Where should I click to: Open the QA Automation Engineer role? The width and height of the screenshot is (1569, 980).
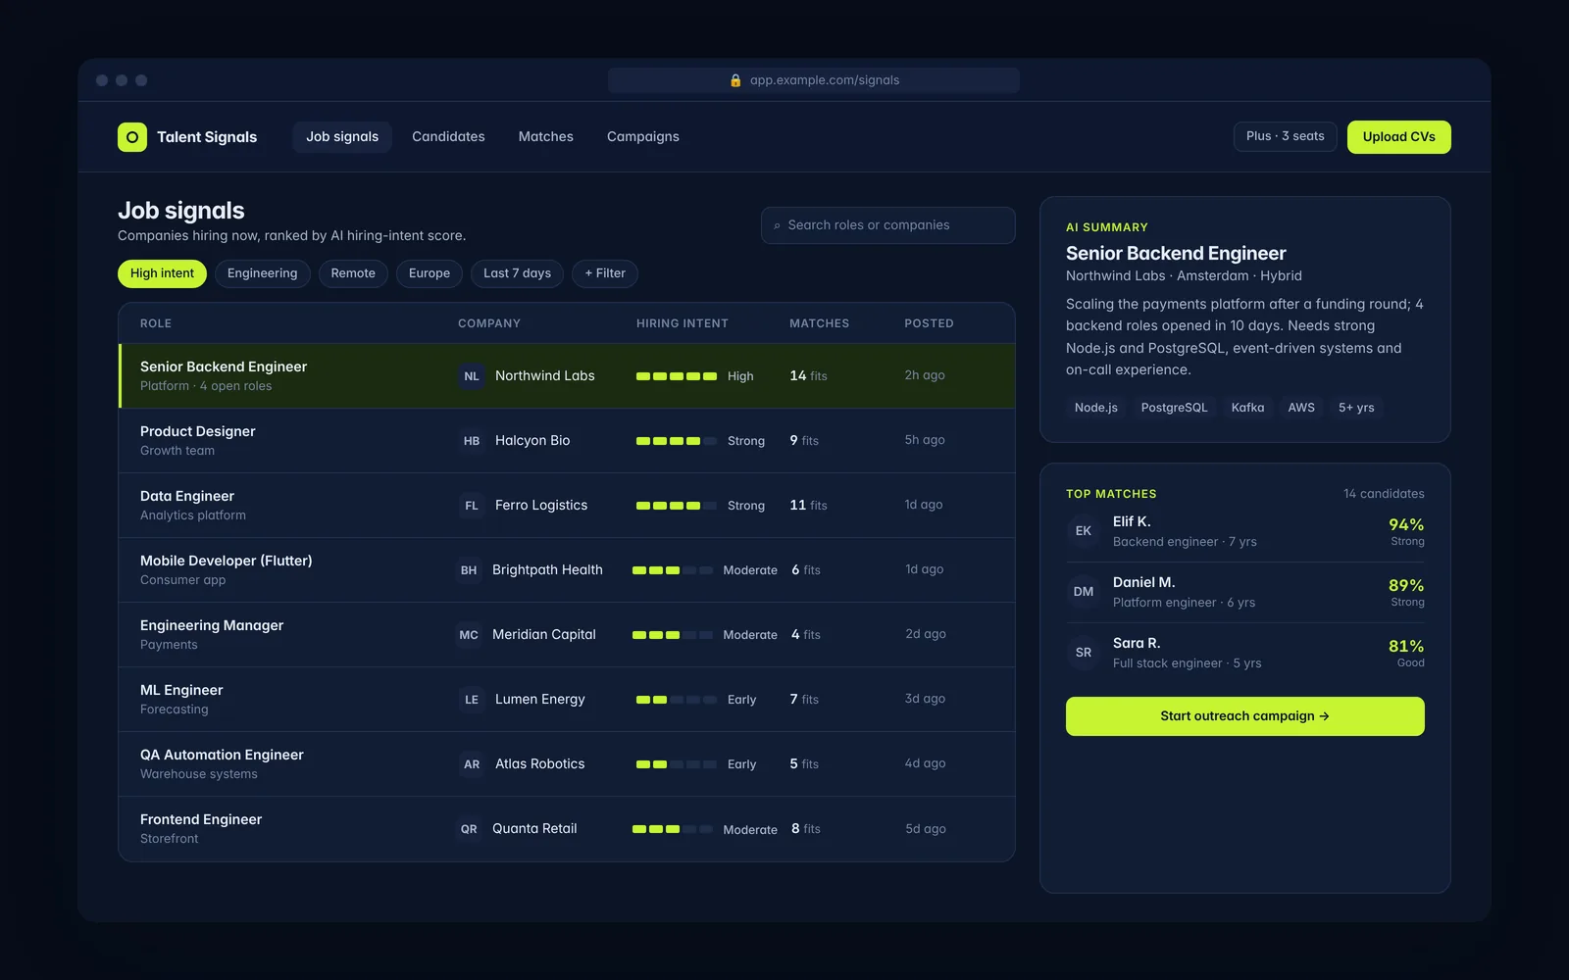tap(222, 755)
